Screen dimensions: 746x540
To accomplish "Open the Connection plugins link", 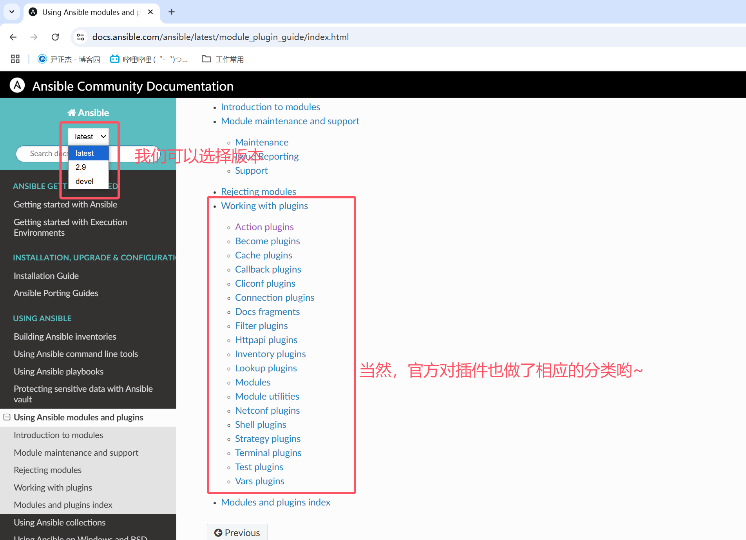I will 275,298.
